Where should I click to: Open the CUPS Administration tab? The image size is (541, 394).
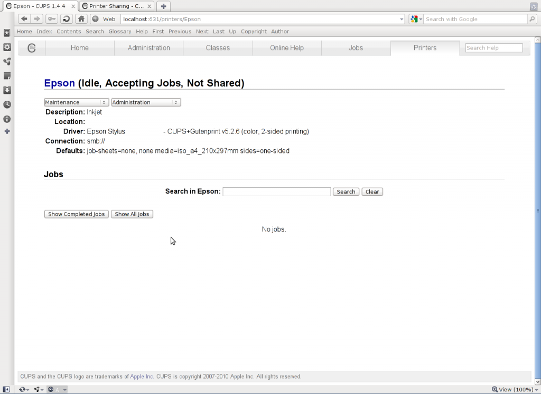click(148, 48)
